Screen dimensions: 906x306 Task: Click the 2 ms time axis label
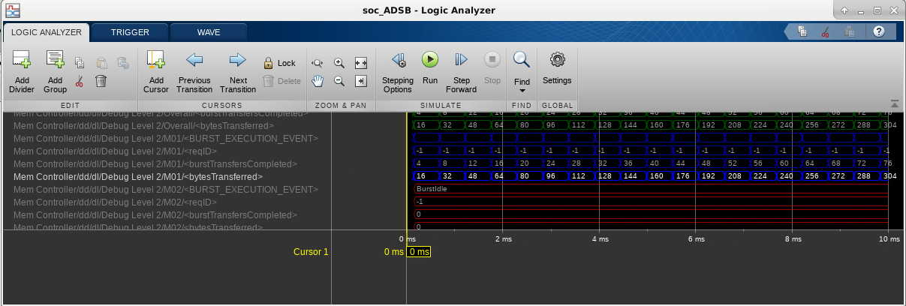[503, 239]
